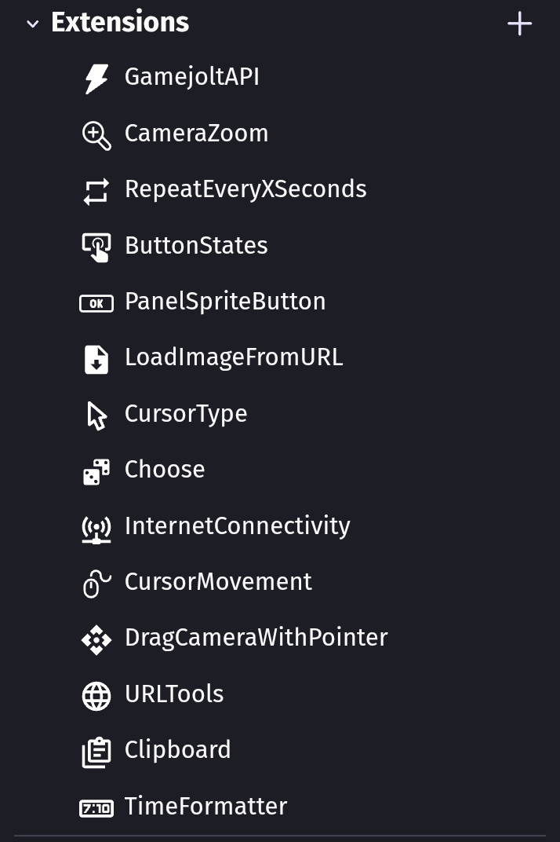Image resolution: width=560 pixels, height=842 pixels.
Task: Click the RepeatEveryXSeconds loop arrows icon
Action: (96, 190)
